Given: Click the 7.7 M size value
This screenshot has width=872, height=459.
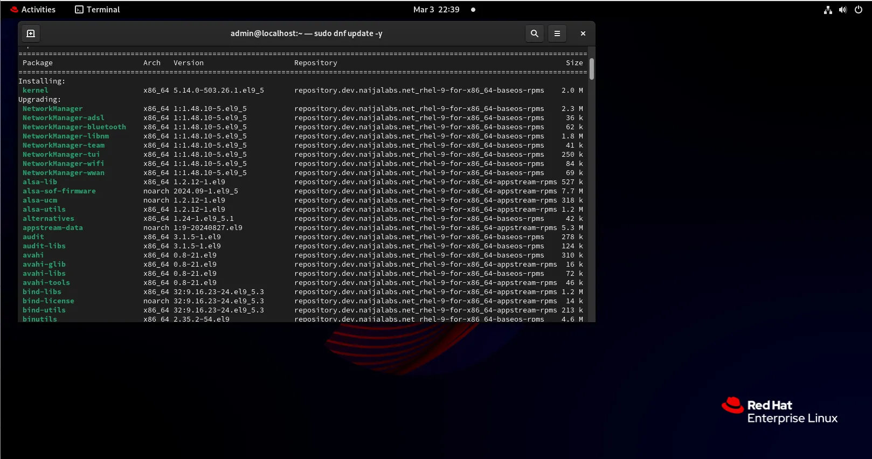Looking at the screenshot, I should coord(572,191).
